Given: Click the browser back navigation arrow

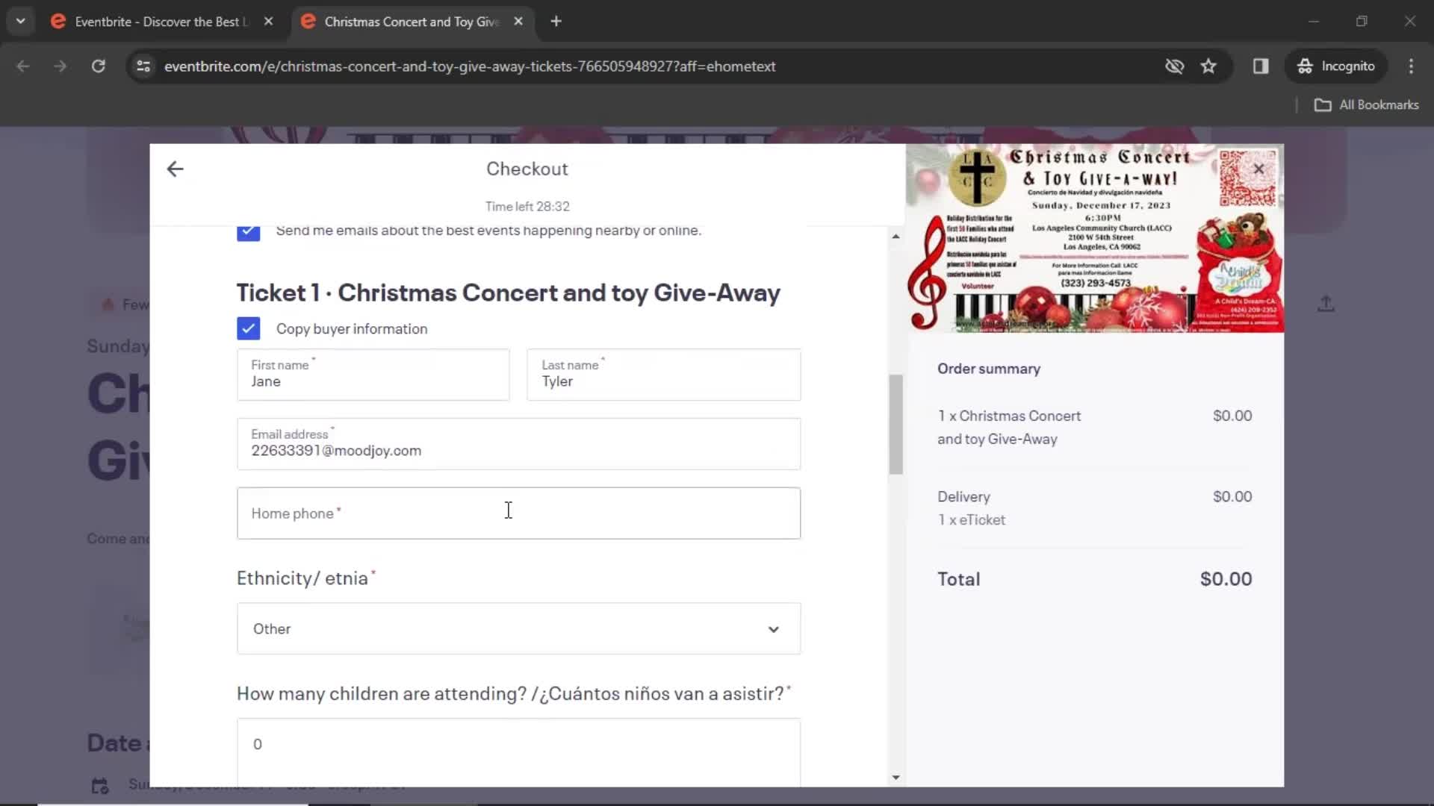Looking at the screenshot, I should 24,65.
